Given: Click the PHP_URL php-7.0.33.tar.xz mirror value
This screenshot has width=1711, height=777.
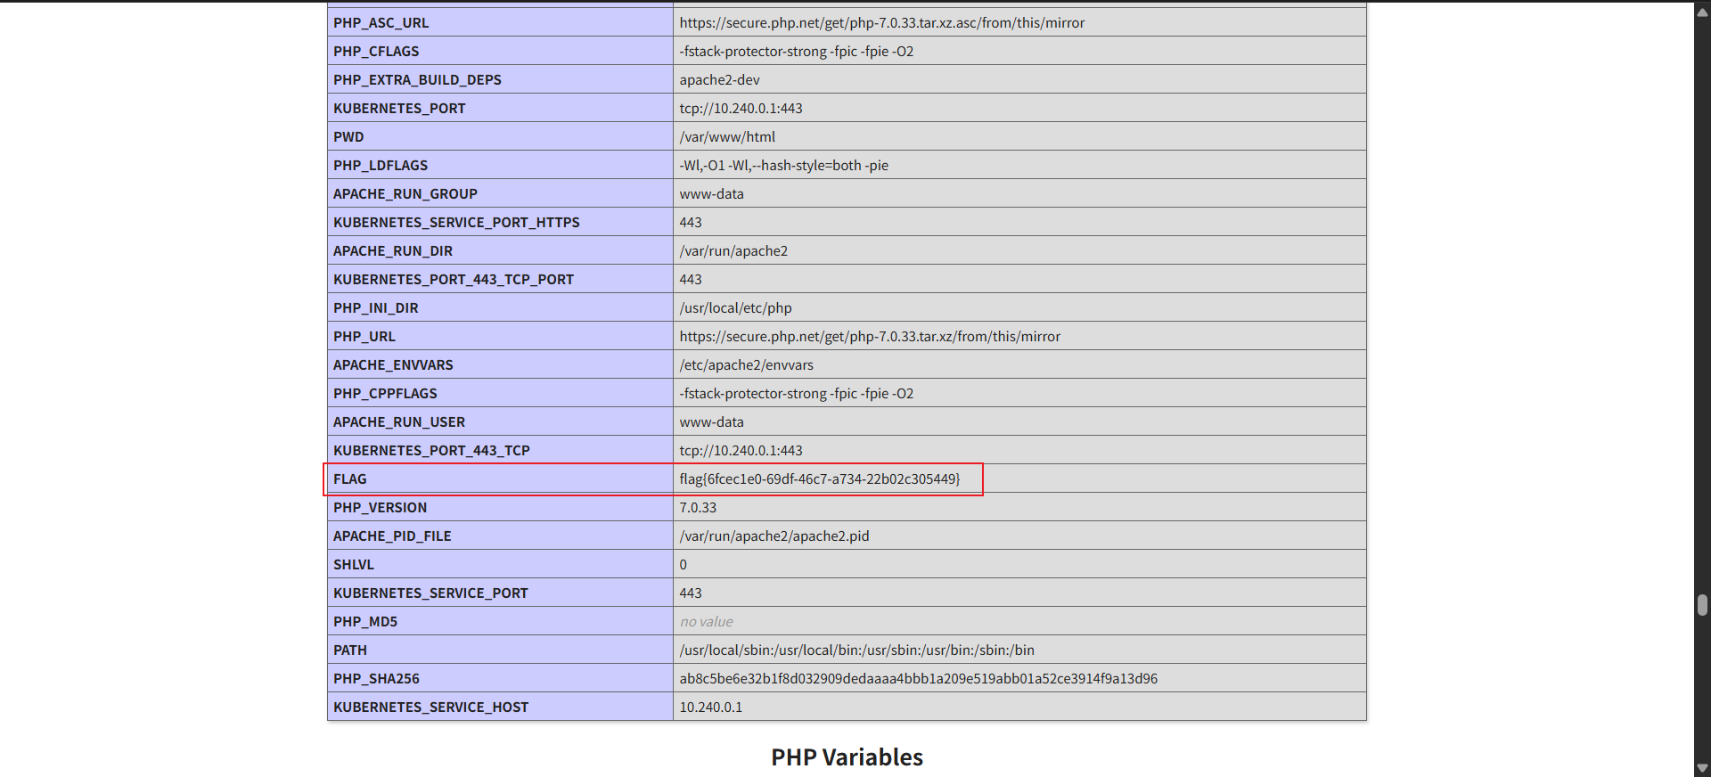Looking at the screenshot, I should [870, 337].
